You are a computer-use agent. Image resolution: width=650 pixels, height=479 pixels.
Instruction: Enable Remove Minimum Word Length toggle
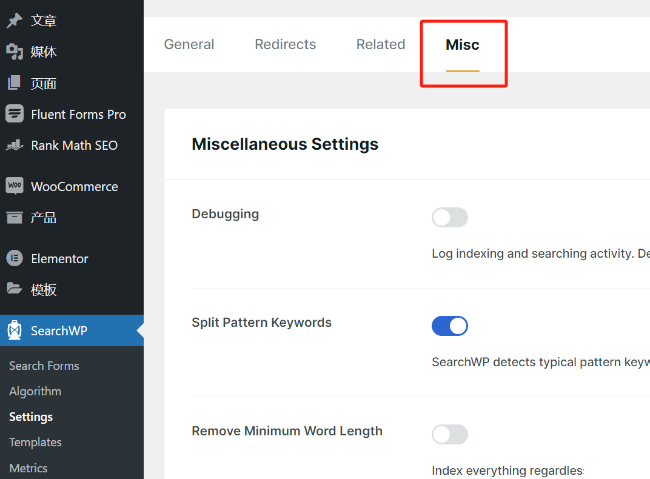(x=450, y=435)
